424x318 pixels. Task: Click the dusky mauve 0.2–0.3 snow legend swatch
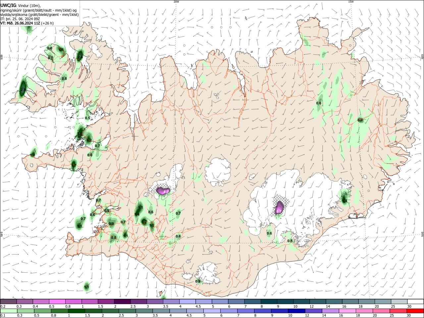(8, 302)
